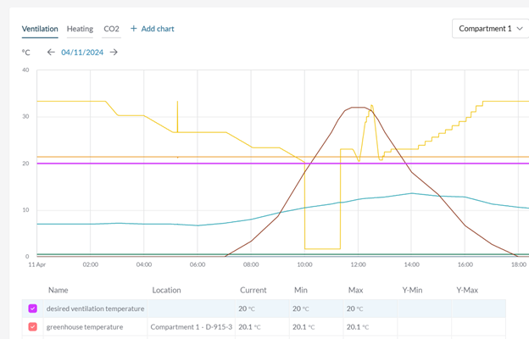Viewport: 529px width, 339px height.
Task: Open the CO2 tab
Action: click(x=111, y=29)
